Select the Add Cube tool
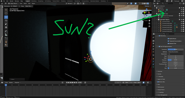The image size is (185, 98). (x=6, y=38)
